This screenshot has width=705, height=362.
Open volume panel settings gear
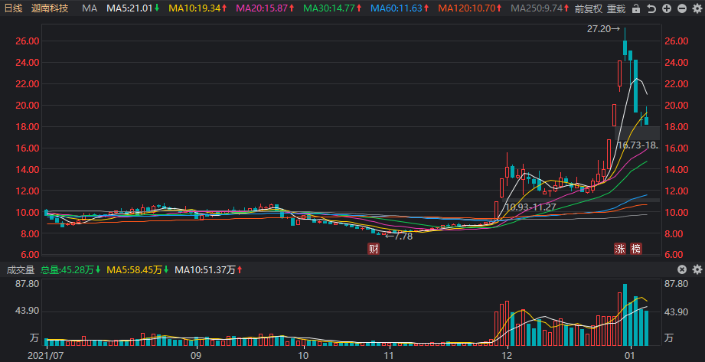pos(697,270)
